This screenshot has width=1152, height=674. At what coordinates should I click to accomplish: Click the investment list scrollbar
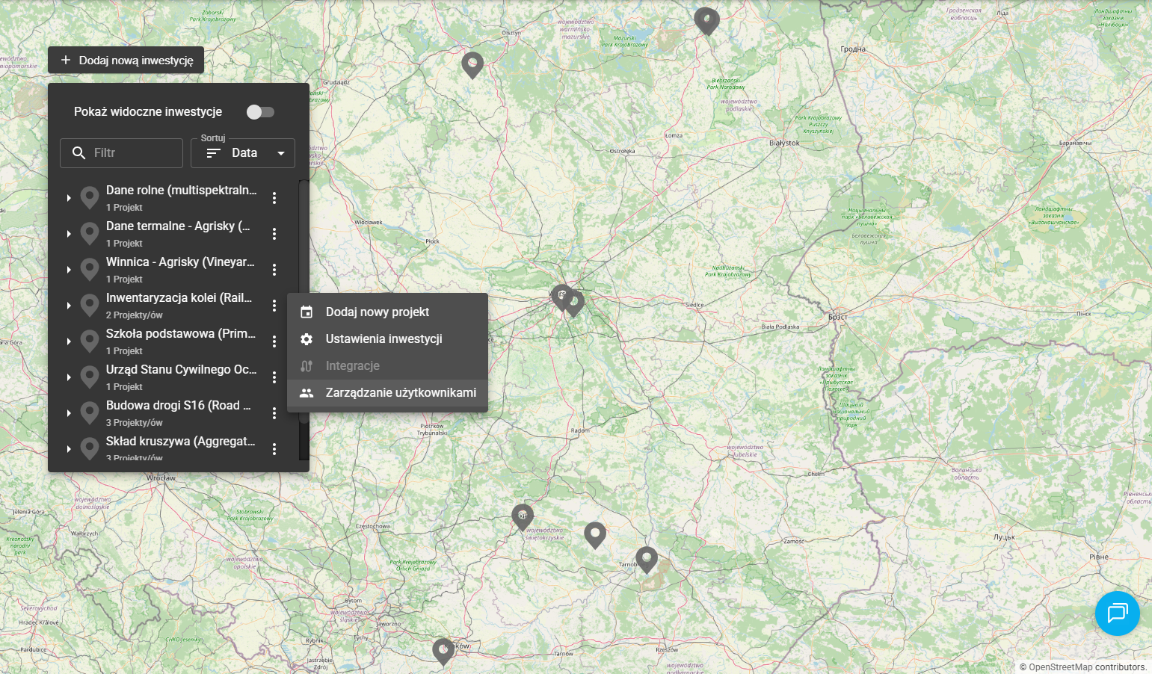[x=304, y=303]
